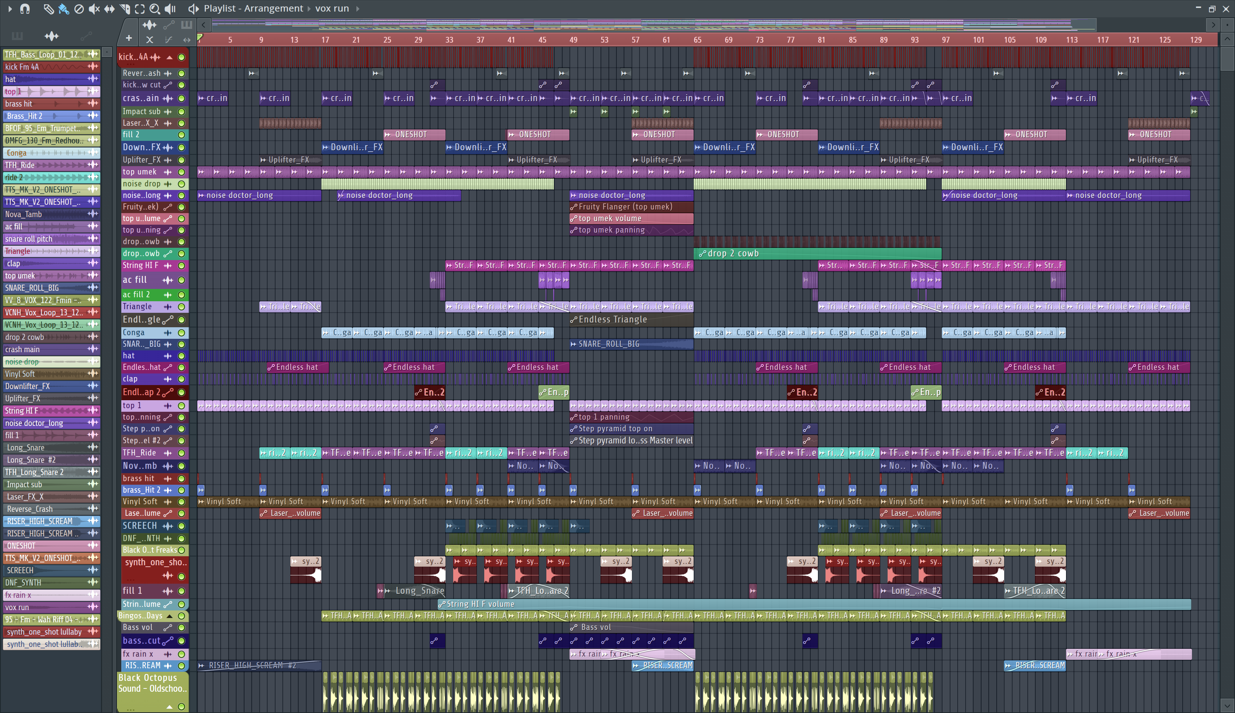
Task: Select the drop 2 cowb automation clip
Action: 818,254
